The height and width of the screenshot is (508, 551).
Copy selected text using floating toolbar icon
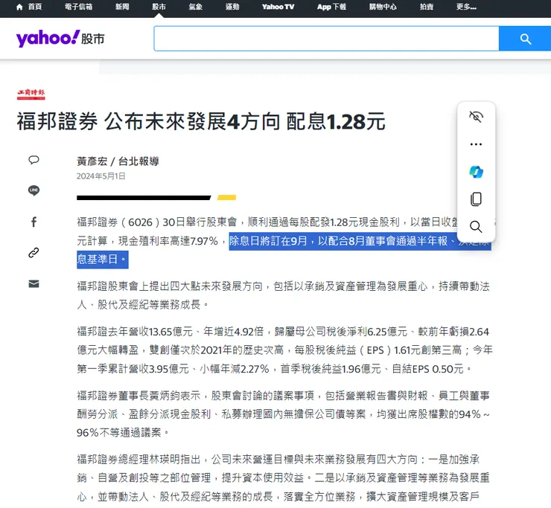[x=476, y=199]
